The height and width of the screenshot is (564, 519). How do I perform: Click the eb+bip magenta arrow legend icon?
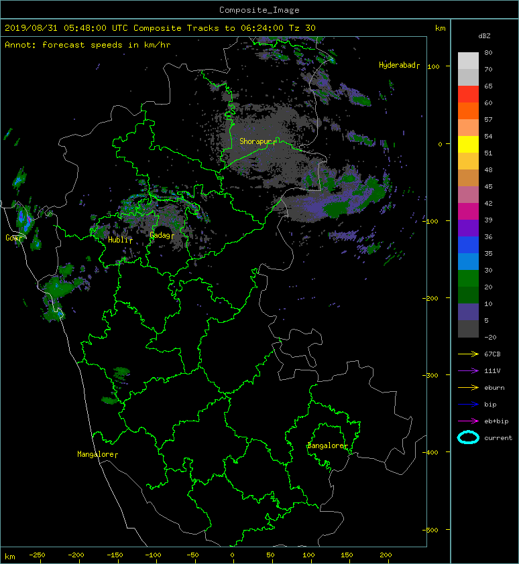point(468,421)
